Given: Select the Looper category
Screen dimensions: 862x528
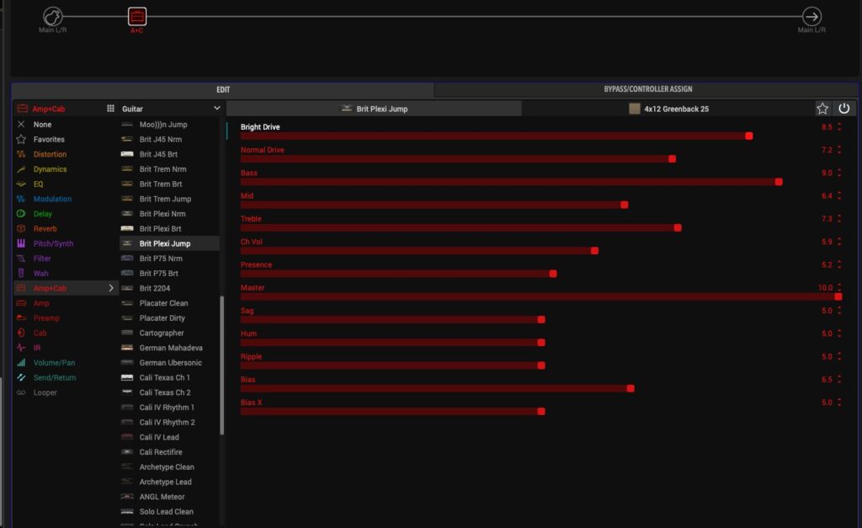Looking at the screenshot, I should pyautogui.click(x=45, y=392).
